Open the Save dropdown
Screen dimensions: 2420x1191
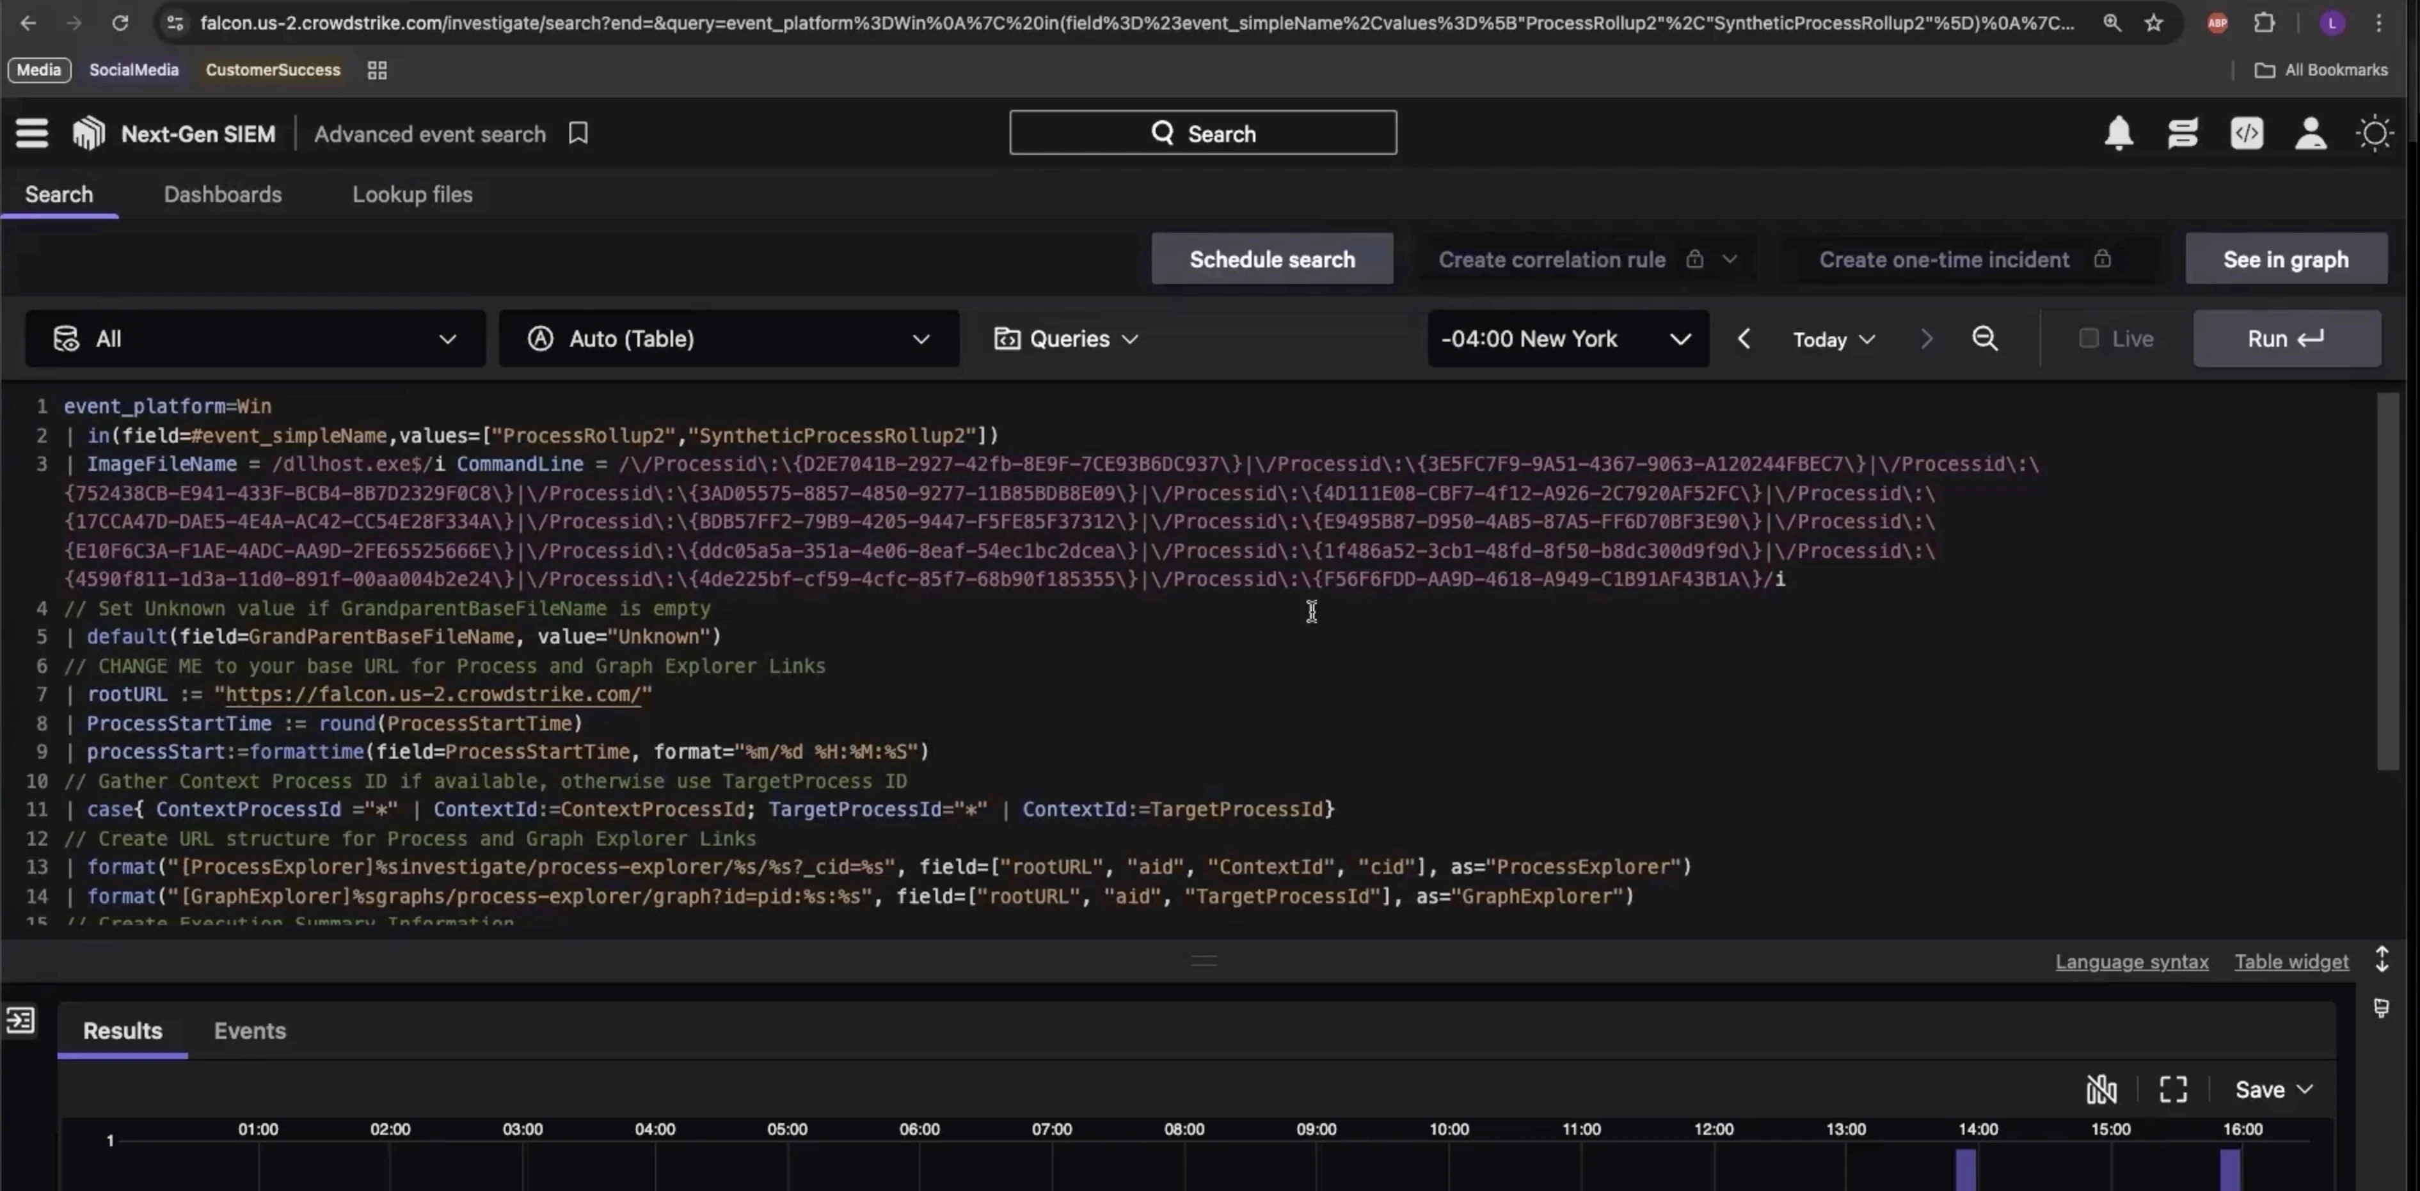pyautogui.click(x=2273, y=1089)
